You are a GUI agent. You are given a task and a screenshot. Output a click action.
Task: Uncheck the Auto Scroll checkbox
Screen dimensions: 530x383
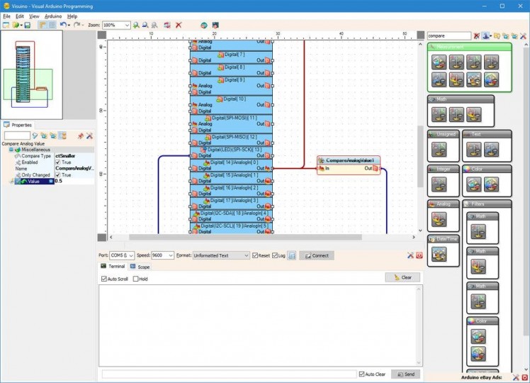[104, 279]
